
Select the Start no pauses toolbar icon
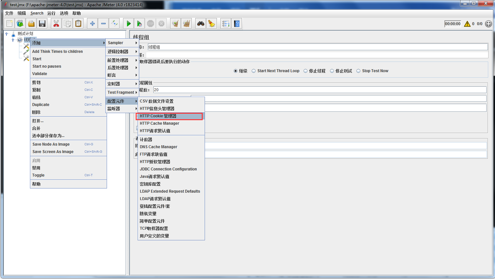[x=139, y=23]
